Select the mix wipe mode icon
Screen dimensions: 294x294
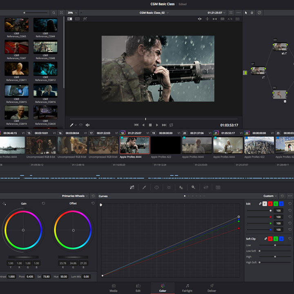click(x=215, y=19)
